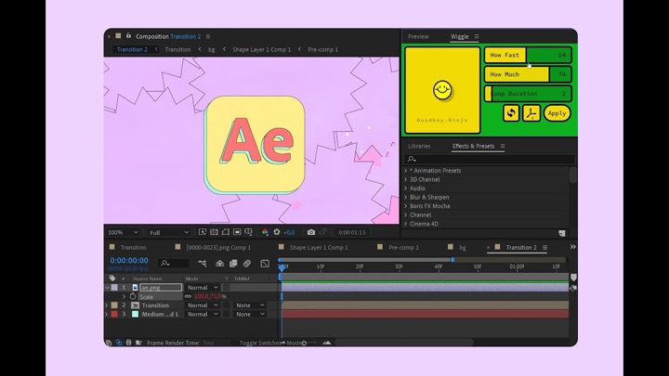Click Shape Layer 1 Comp 1 breadcrumb
The image size is (669, 376).
point(261,49)
